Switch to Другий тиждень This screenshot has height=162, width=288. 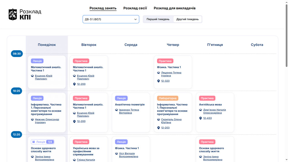187,19
